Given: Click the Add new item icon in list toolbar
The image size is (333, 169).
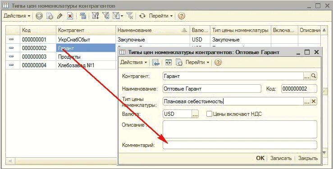Looking at the screenshot, I should coord(39,16).
